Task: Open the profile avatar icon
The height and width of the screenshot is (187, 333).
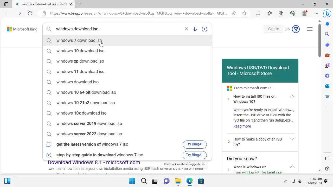Action: click(304, 13)
